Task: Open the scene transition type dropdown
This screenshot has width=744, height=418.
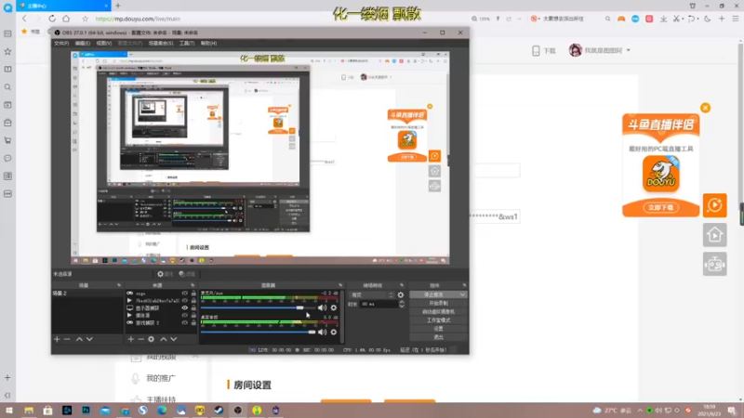Action: [x=371, y=294]
